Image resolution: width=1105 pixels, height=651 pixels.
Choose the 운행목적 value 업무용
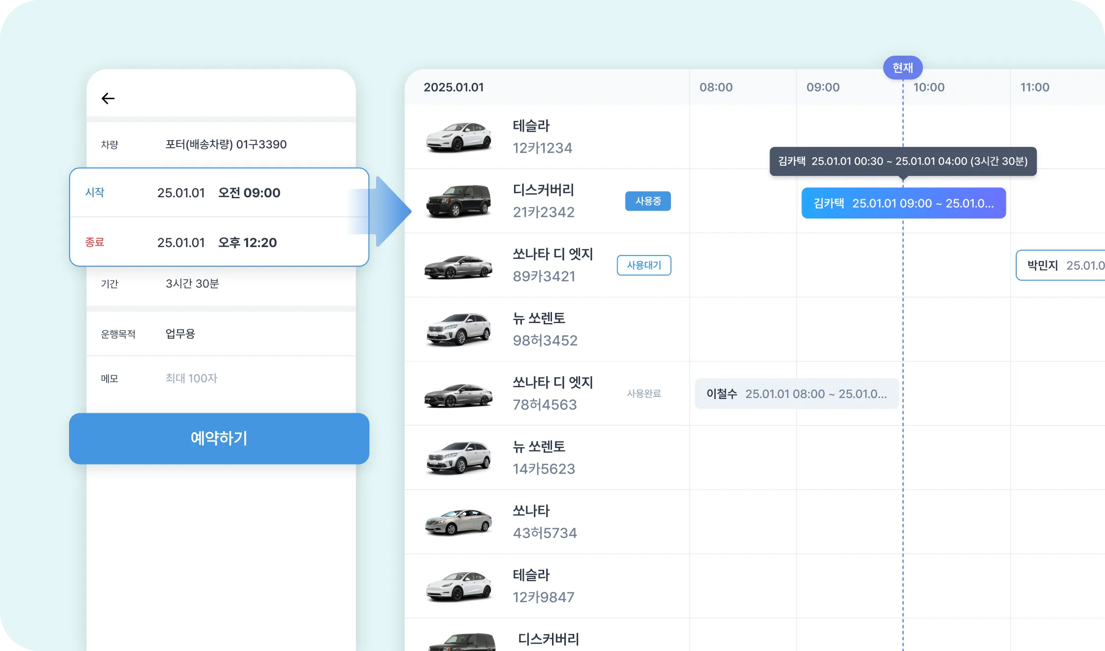[180, 334]
